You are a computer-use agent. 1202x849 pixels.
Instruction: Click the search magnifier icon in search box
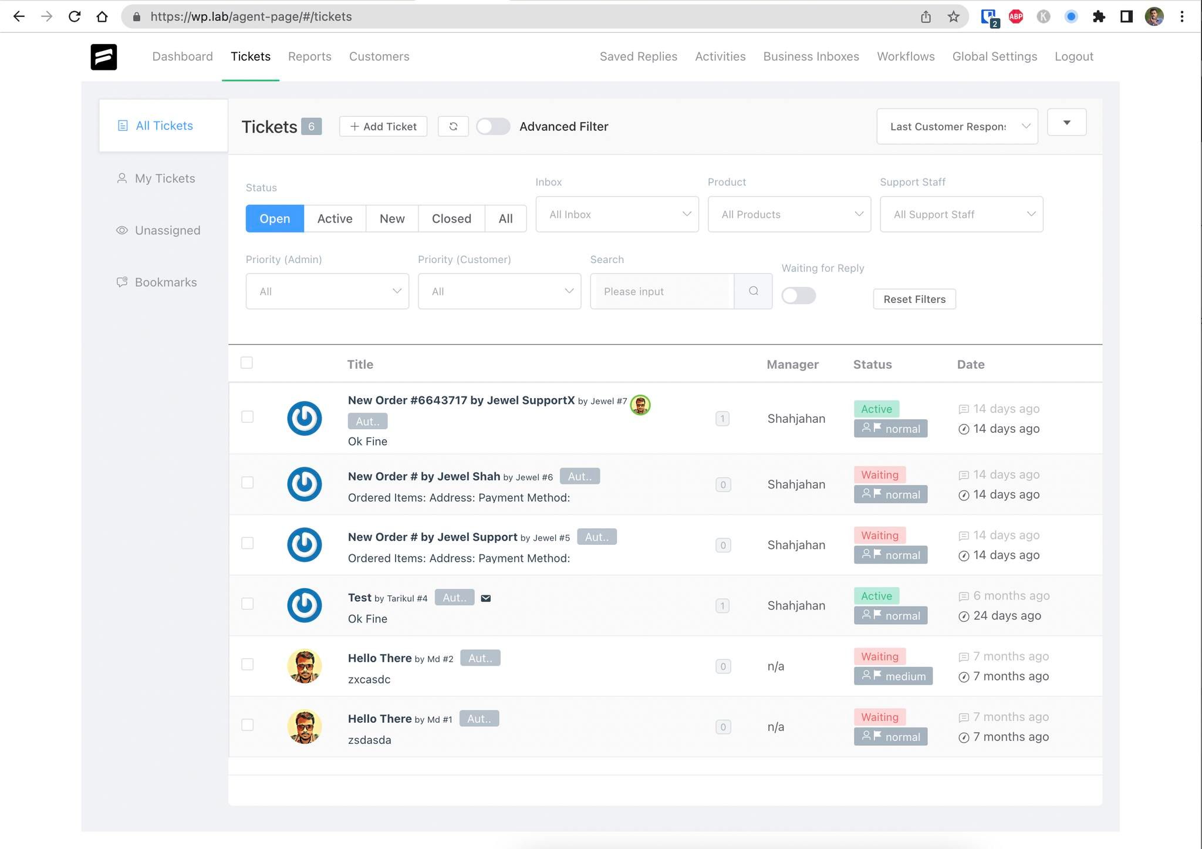tap(753, 291)
